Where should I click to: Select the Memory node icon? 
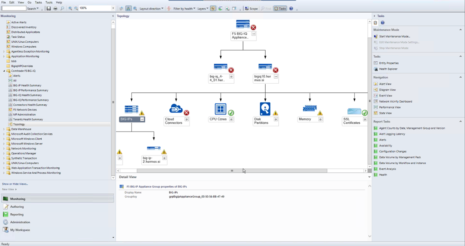pos(310,109)
